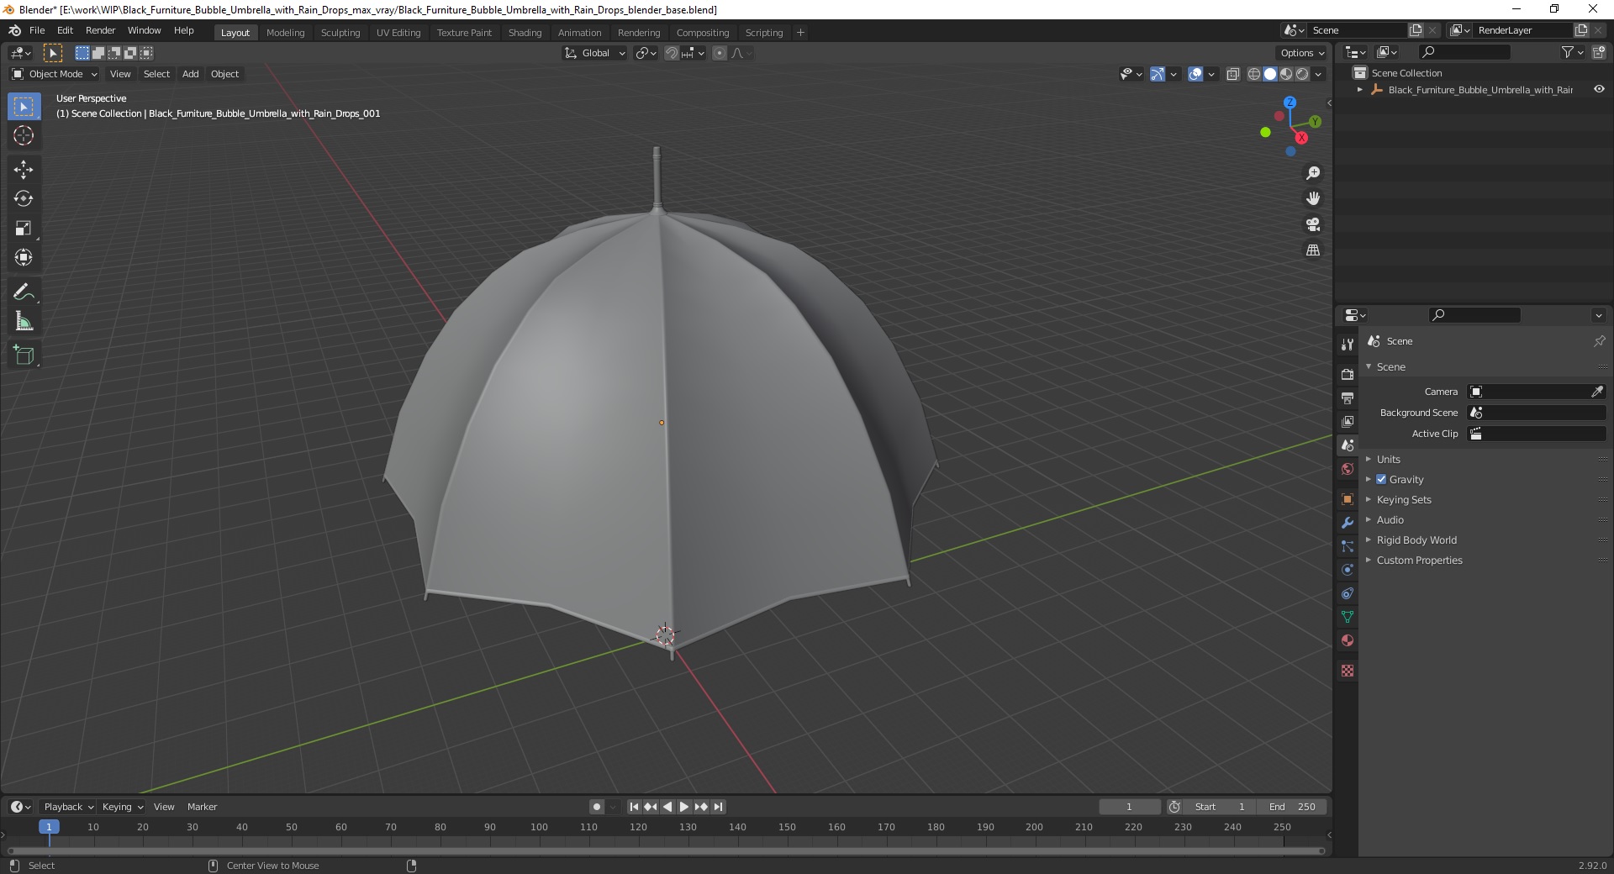The width and height of the screenshot is (1614, 874).
Task: Open the Playback dropdown in timeline
Action: (68, 807)
